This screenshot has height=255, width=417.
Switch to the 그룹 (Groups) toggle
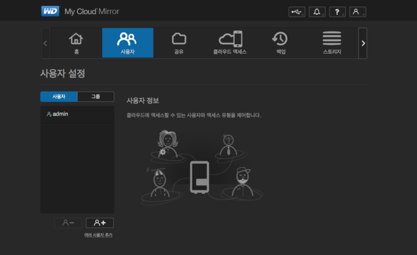(96, 97)
